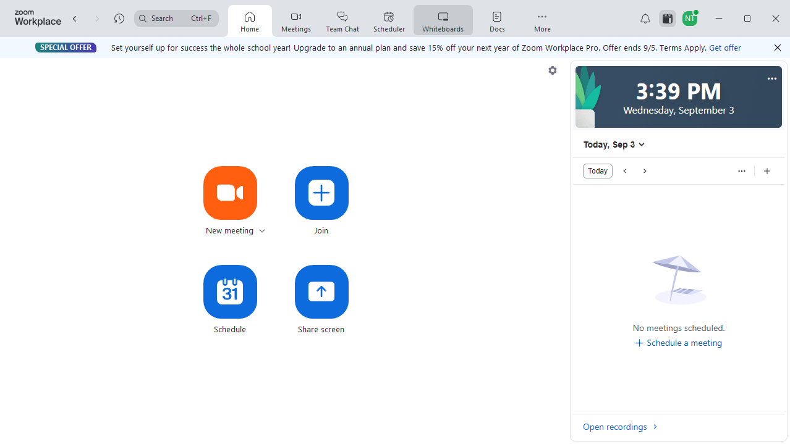This screenshot has width=790, height=444.
Task: Open the Schedule meeting icon
Action: tap(229, 291)
